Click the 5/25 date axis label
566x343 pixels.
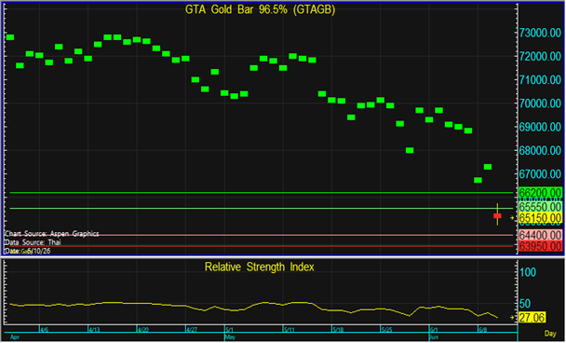coord(386,330)
